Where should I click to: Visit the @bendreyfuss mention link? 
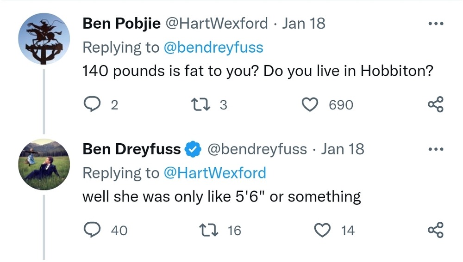pyautogui.click(x=213, y=47)
